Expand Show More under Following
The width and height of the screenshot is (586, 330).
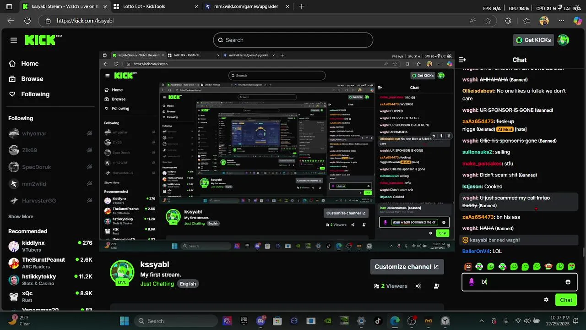click(21, 216)
